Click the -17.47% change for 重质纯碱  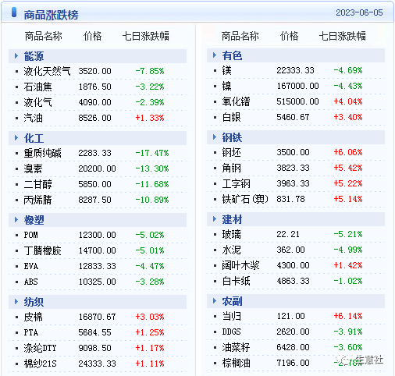click(x=152, y=153)
